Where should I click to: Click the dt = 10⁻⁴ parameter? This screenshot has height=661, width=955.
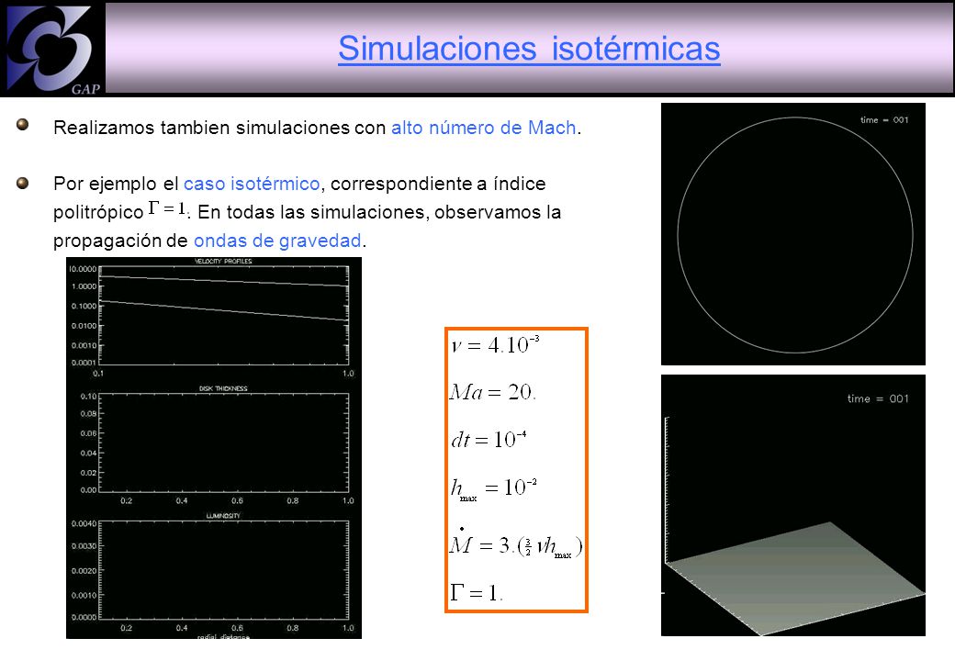(x=489, y=439)
